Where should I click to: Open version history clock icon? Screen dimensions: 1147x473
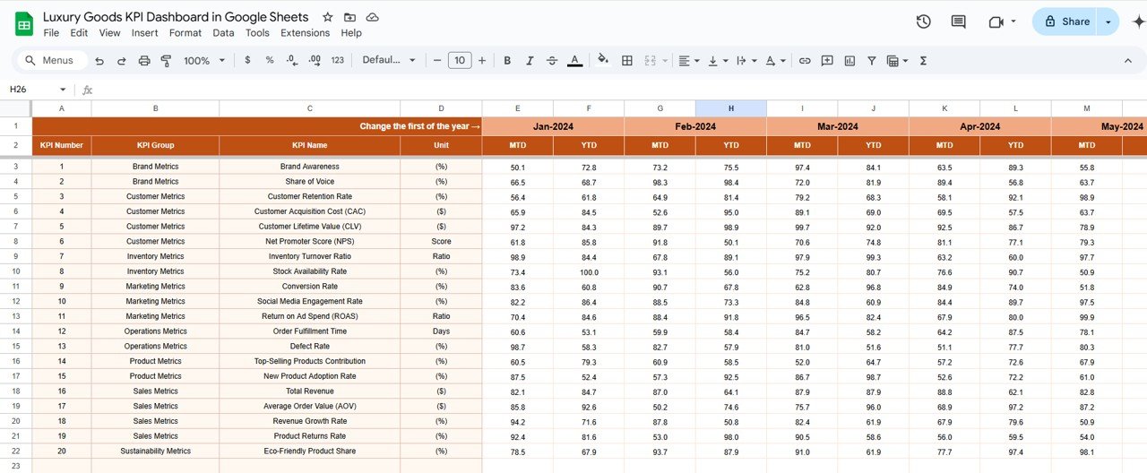pos(923,21)
